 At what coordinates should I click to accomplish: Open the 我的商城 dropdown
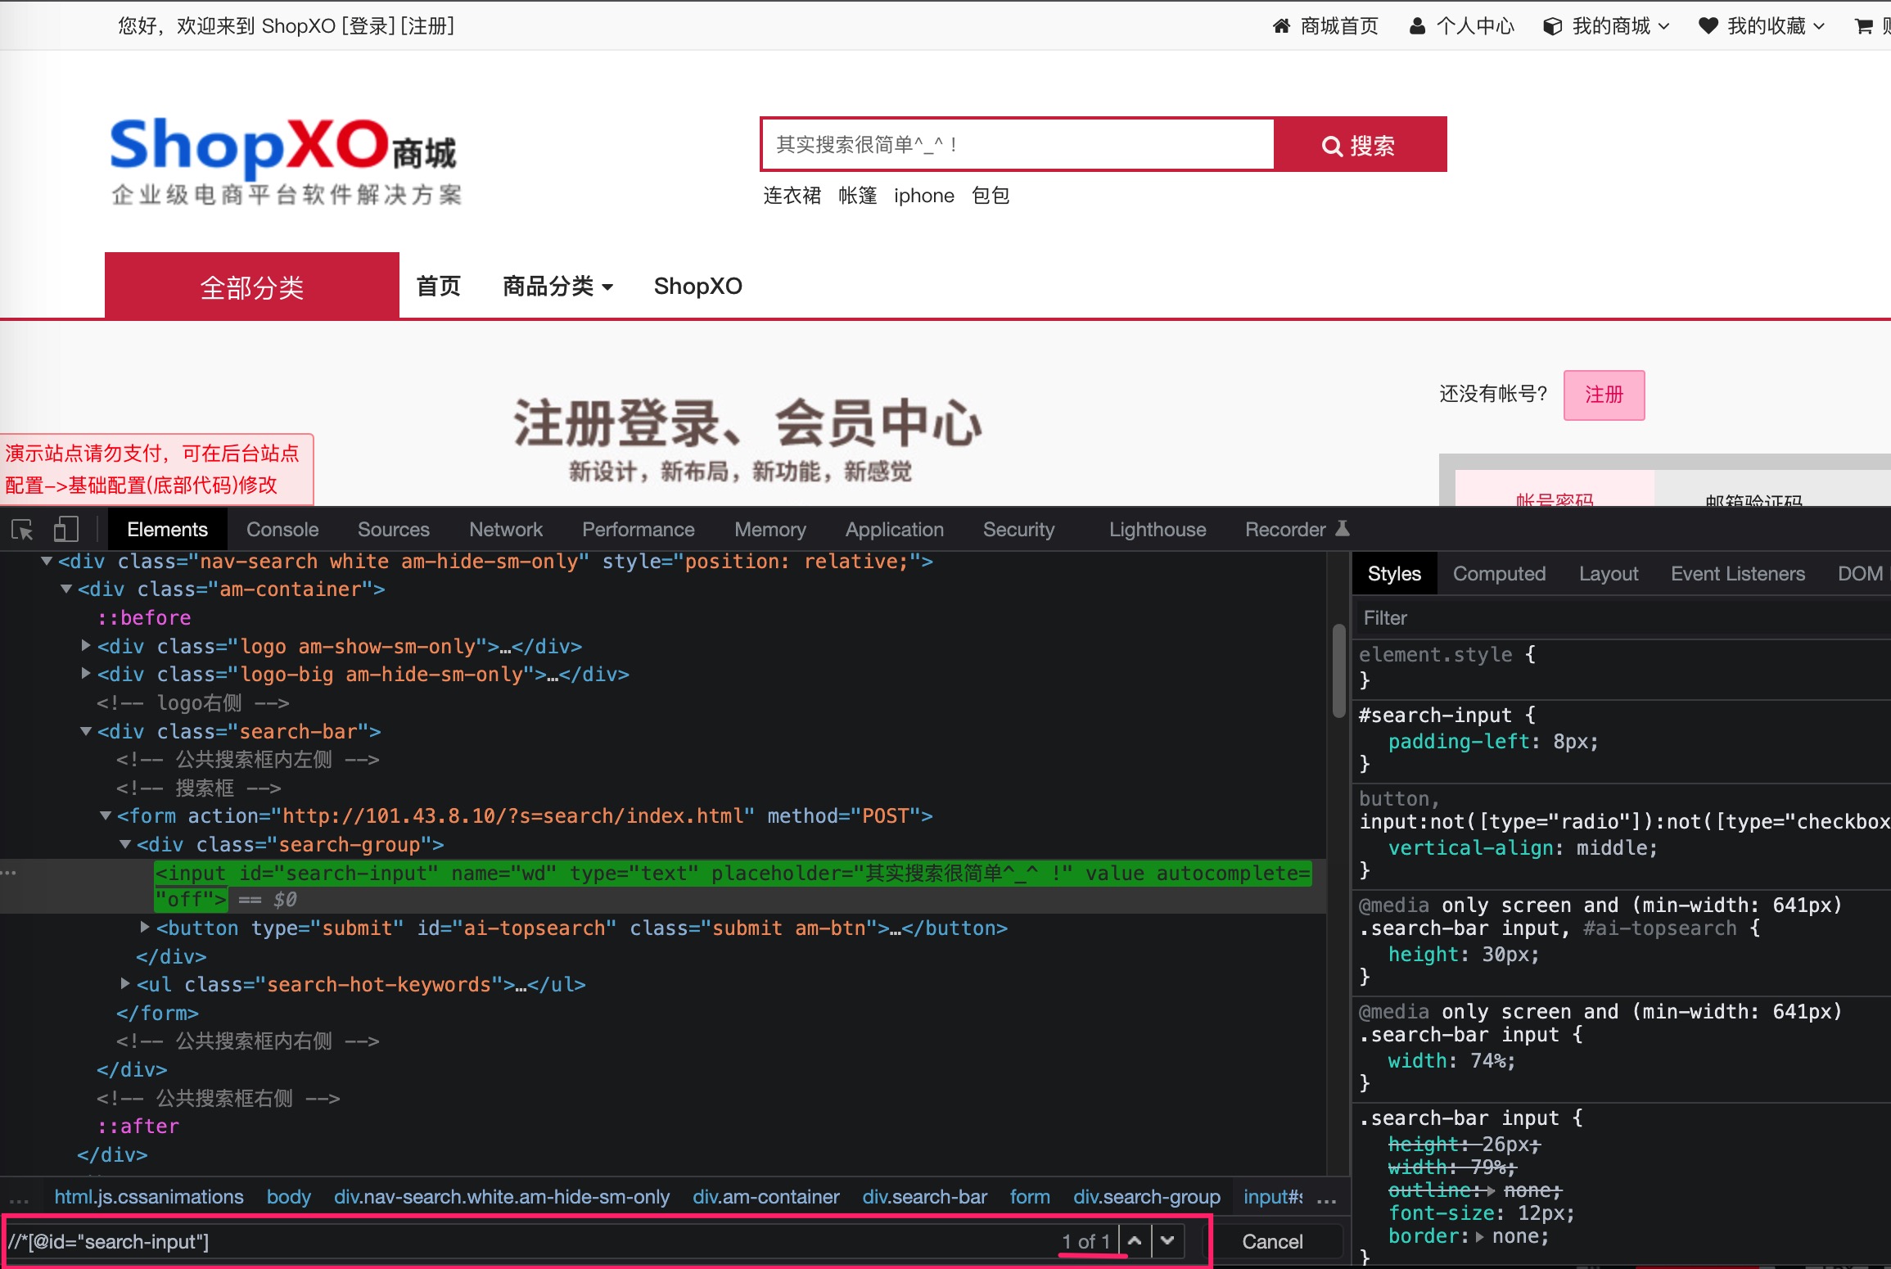[1606, 26]
